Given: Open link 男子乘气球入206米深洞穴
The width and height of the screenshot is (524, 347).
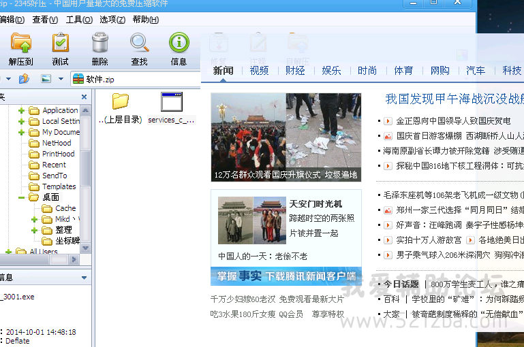Looking at the screenshot, I should pos(443,255).
